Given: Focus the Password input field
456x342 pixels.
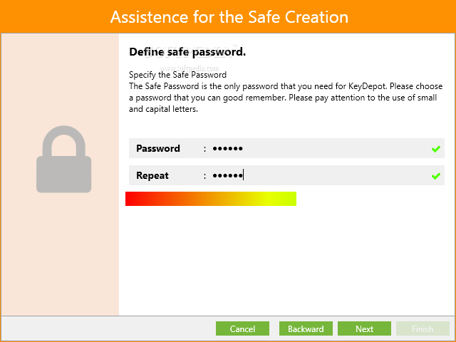Looking at the screenshot, I should [319, 148].
